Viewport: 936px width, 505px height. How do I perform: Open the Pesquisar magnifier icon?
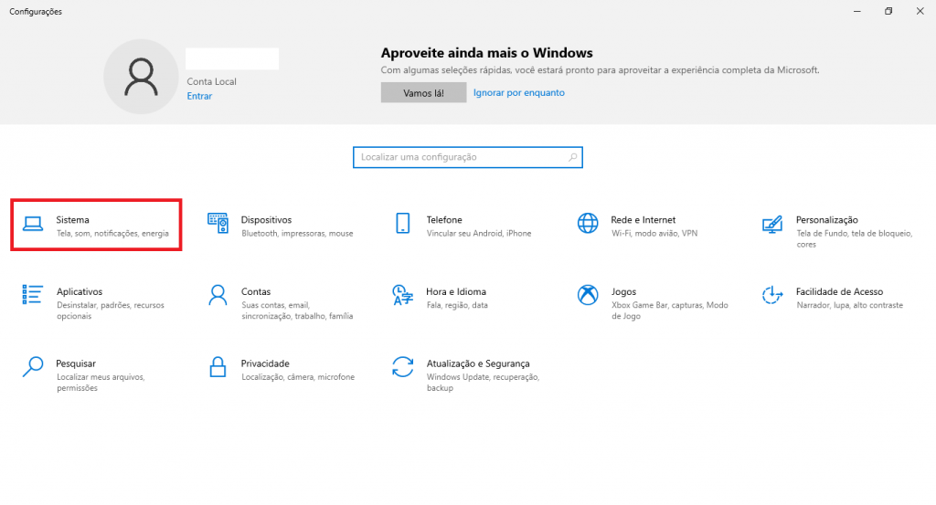tap(33, 367)
